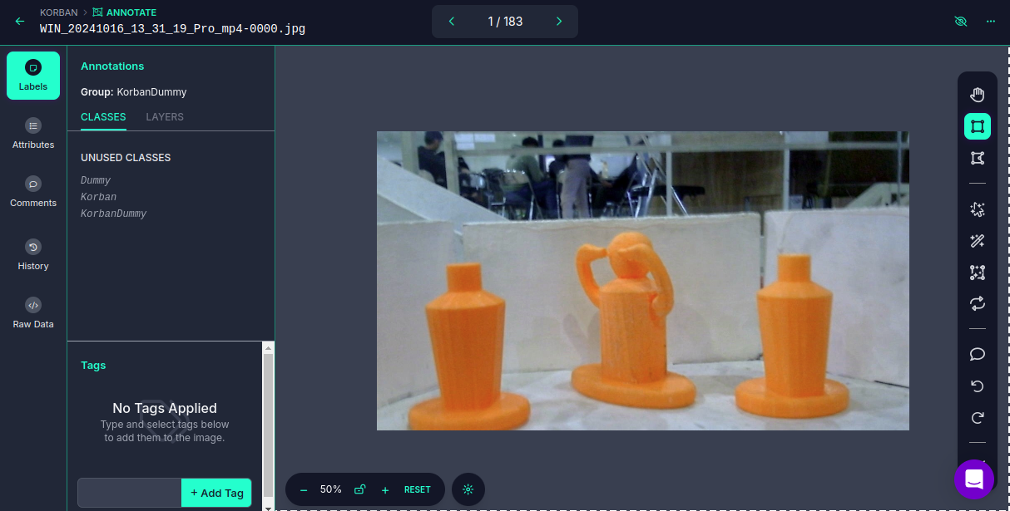Open the Attributes sidebar panel

(33, 134)
